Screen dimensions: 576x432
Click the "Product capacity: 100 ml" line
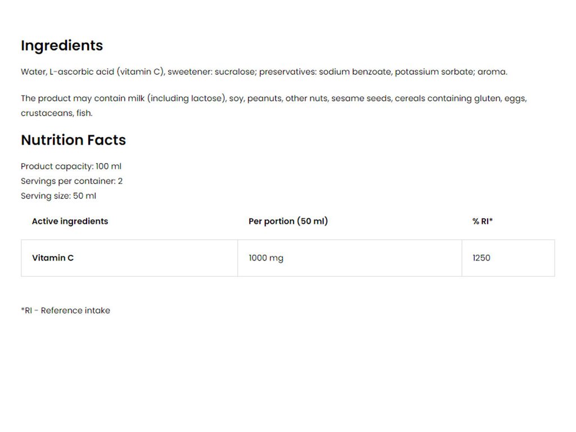pyautogui.click(x=71, y=166)
